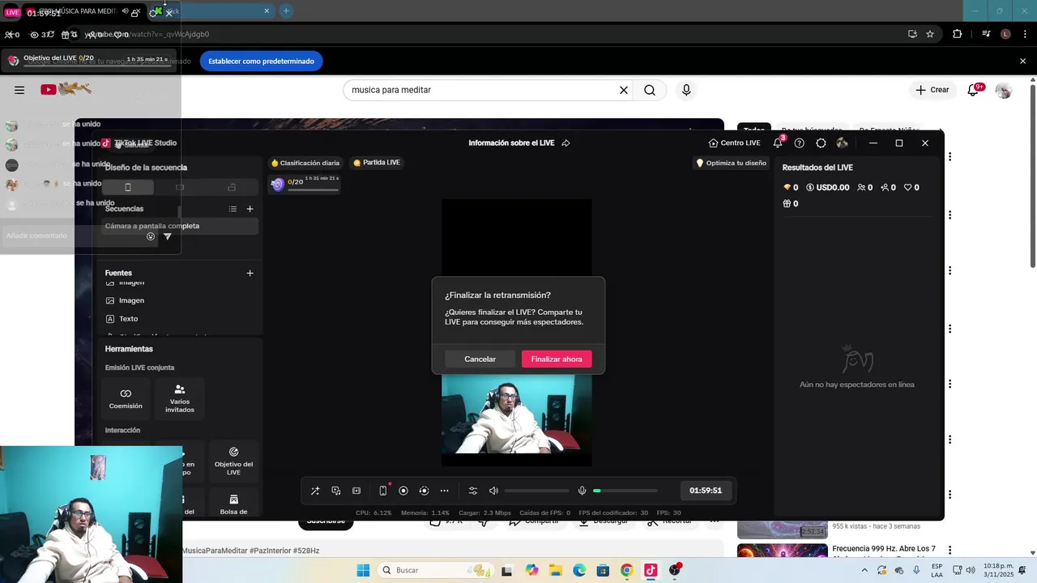Share the Información sobre el LIVE

pyautogui.click(x=565, y=143)
